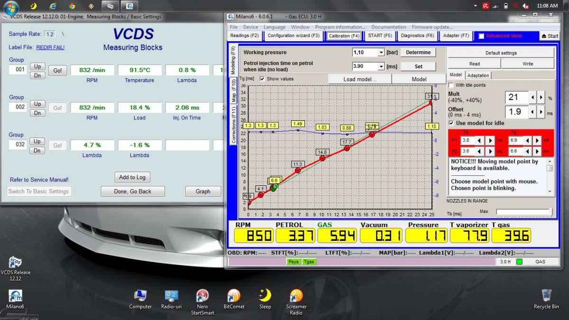The height and width of the screenshot is (320, 569).
Task: Open the Device menu
Action: [x=250, y=27]
